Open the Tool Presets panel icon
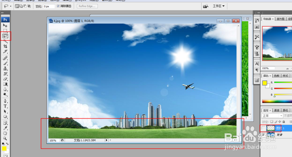Image resolution: width=292 pixels, height=157 pixels. 257,37
